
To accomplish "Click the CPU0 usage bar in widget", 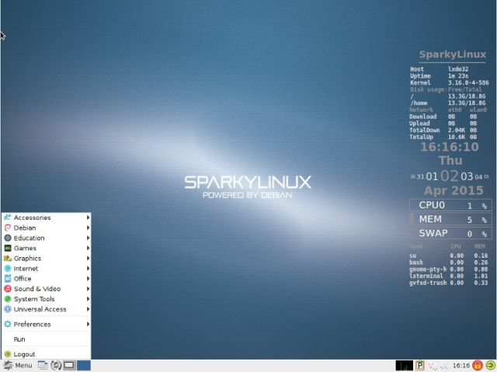I will point(450,205).
